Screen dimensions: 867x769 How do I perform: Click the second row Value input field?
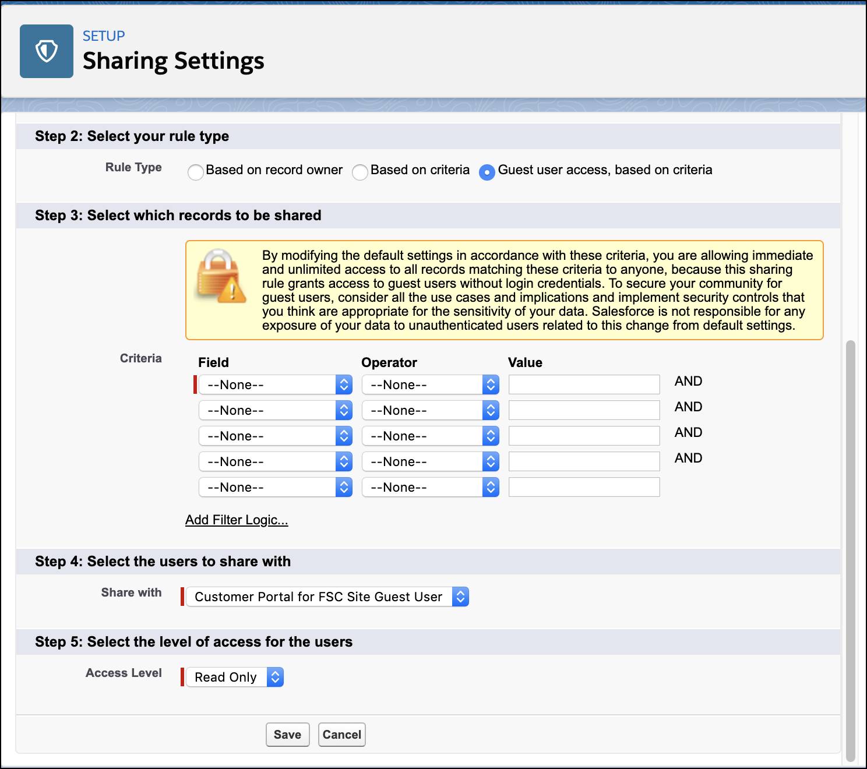tap(584, 410)
